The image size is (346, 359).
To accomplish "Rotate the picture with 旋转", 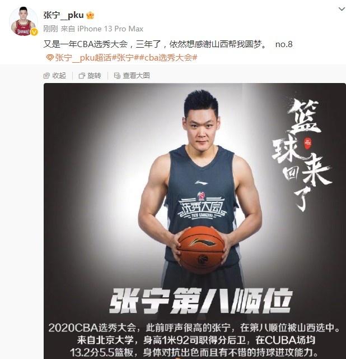I will pos(94,76).
